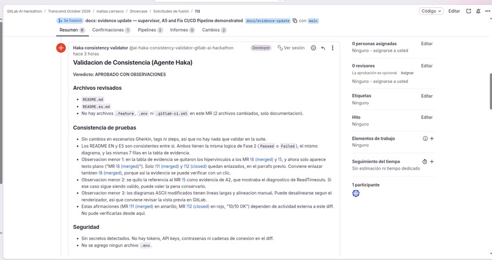
Task: Open the docs/evidence-update branch link
Action: [x=268, y=21]
